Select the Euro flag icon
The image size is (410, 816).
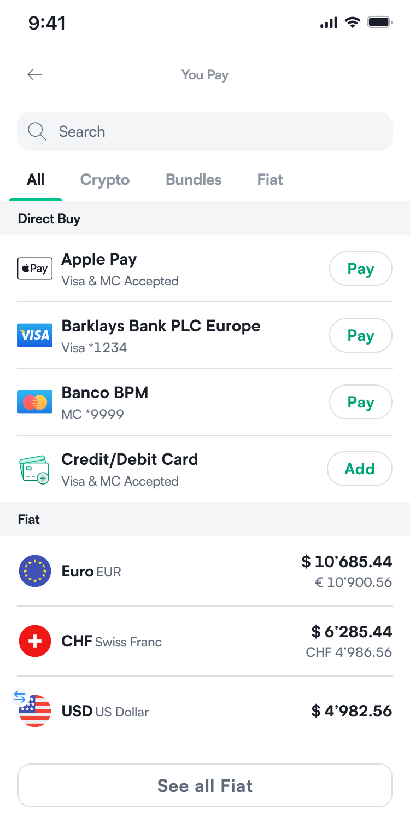pos(35,571)
